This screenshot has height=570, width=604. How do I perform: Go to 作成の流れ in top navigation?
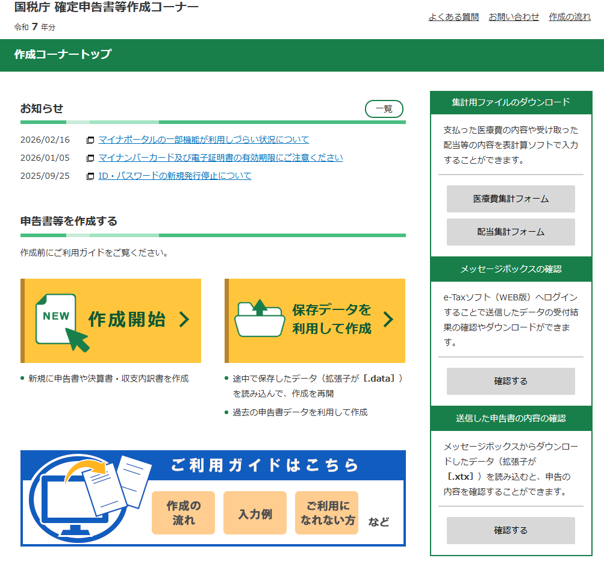point(570,17)
